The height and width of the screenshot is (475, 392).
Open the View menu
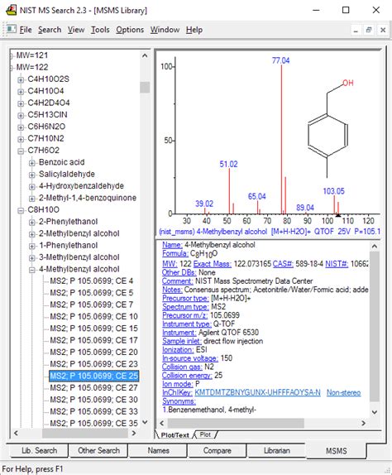pos(76,30)
